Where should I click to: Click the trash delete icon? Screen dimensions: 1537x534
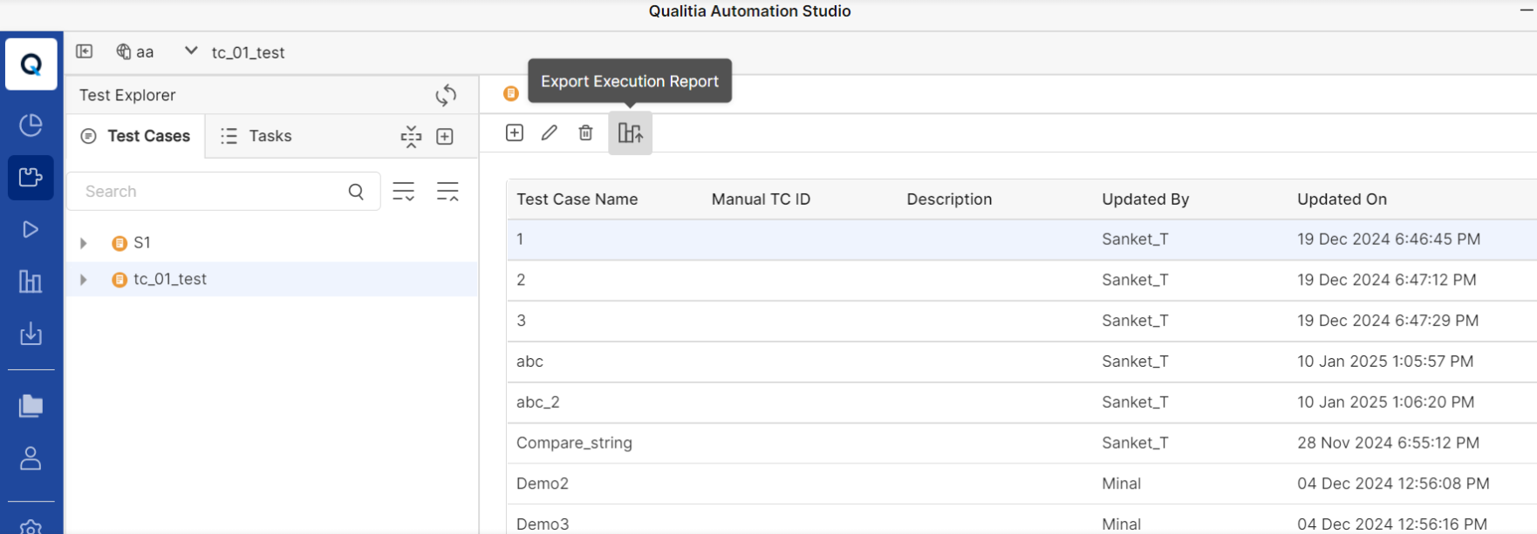(585, 133)
